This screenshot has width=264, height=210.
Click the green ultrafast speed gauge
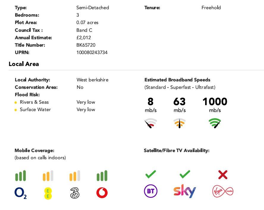tap(215, 123)
